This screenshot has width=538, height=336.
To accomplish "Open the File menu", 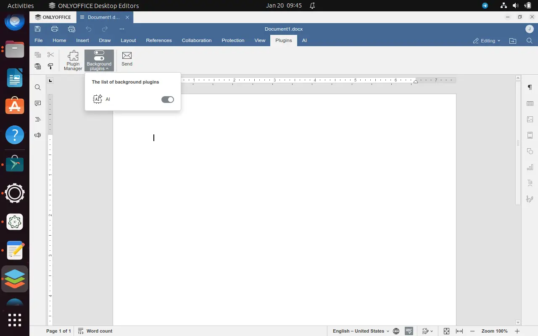I will tap(39, 40).
